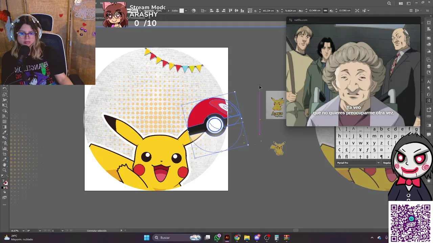
Task: Select the Blend tool
Action: (5, 138)
